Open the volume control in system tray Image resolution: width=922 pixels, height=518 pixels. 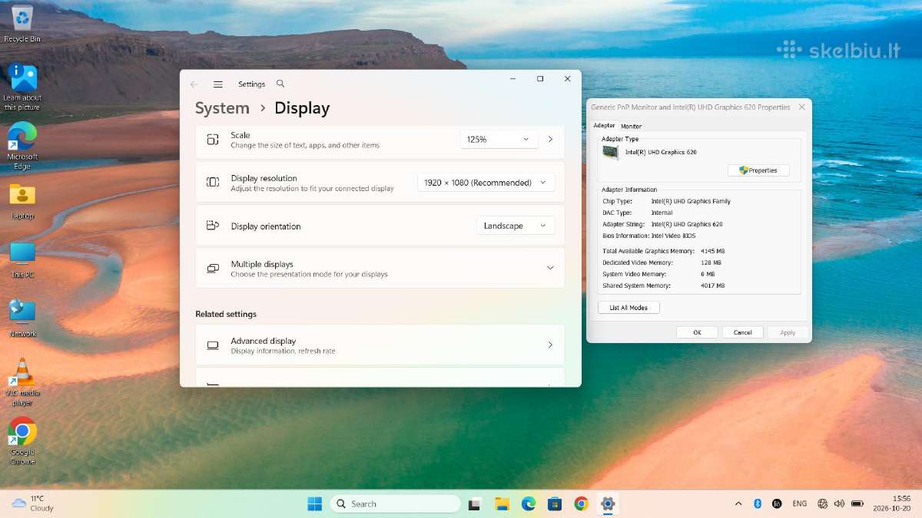[x=838, y=504]
